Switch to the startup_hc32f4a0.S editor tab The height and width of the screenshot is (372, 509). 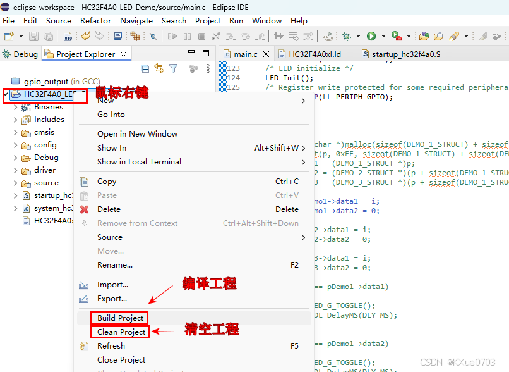click(401, 54)
